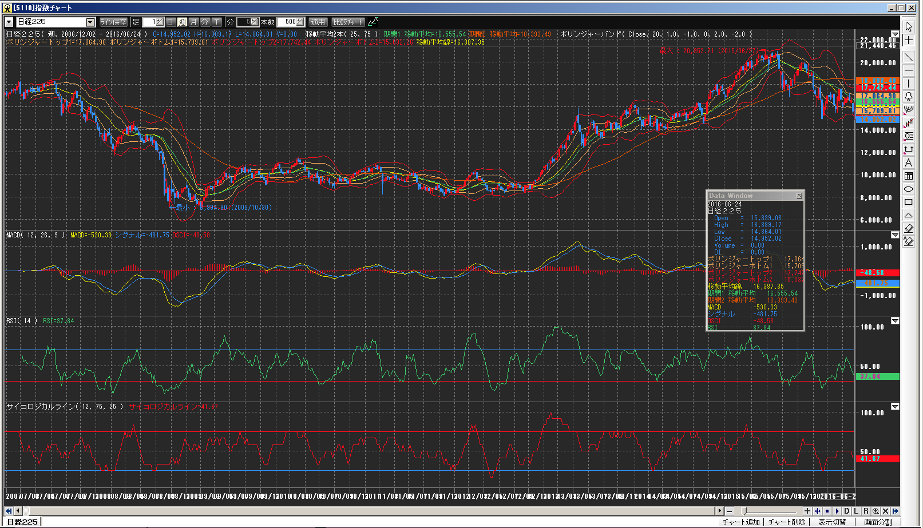This screenshot has height=528, width=923.
Task: Click the eraser tool icon
Action: [x=909, y=229]
